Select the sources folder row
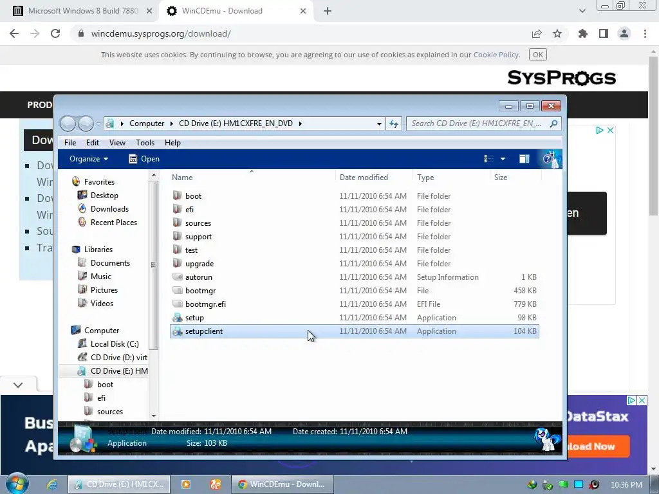This screenshot has width=659, height=494. (355, 223)
